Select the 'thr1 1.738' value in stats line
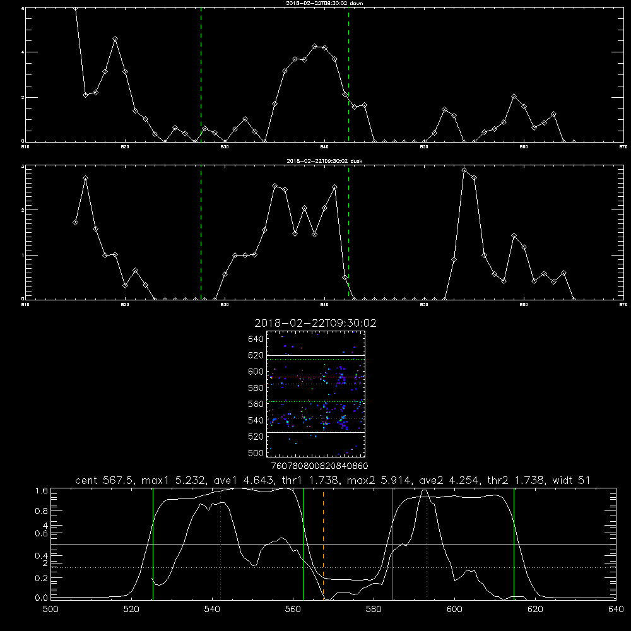The image size is (631, 631). pos(309,480)
